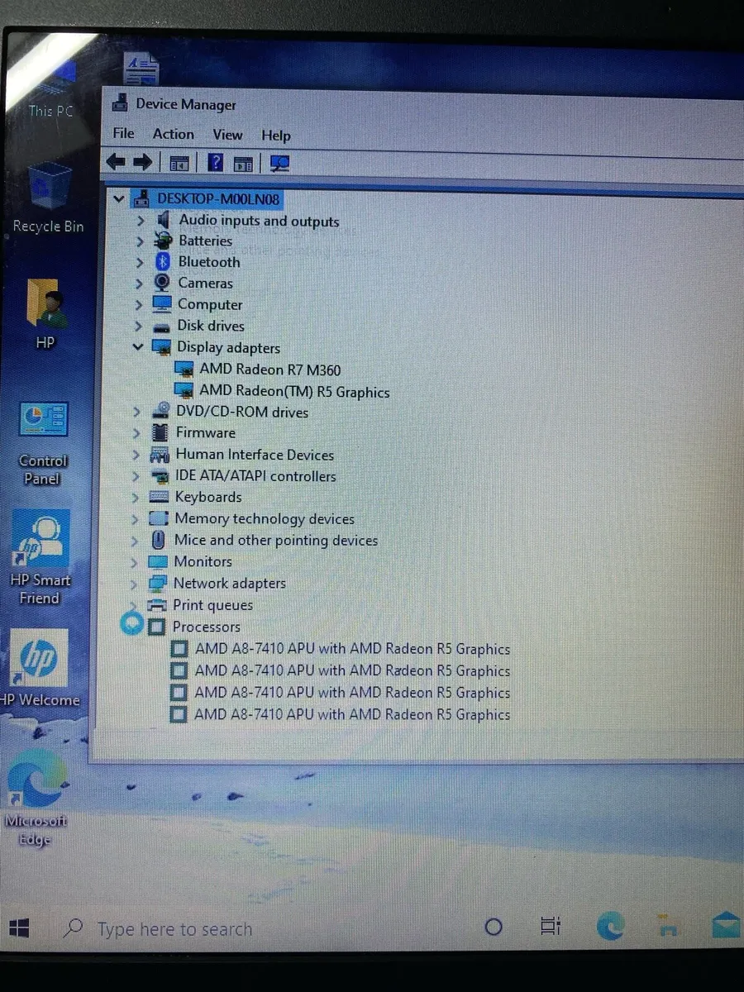Click the Processors category icon
Viewport: 744px width, 992px height.
(x=156, y=627)
